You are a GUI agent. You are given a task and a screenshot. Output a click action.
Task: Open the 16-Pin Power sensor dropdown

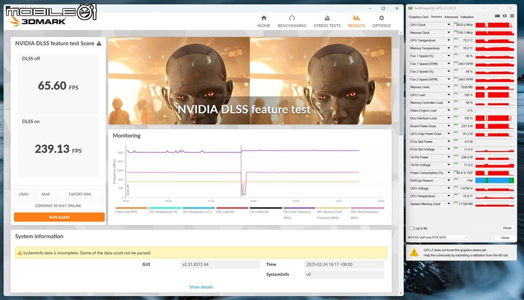[x=449, y=157]
